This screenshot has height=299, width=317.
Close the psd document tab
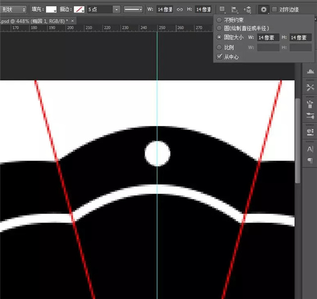(73, 21)
